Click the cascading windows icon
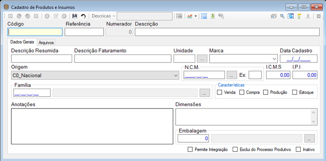Screen dimensions: 326x161 pos(273,16)
